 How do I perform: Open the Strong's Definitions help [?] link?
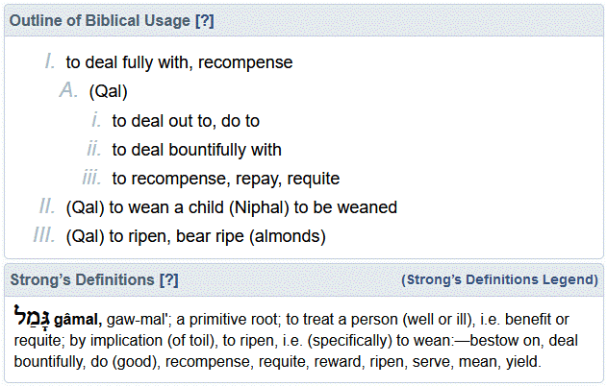pyautogui.click(x=169, y=280)
